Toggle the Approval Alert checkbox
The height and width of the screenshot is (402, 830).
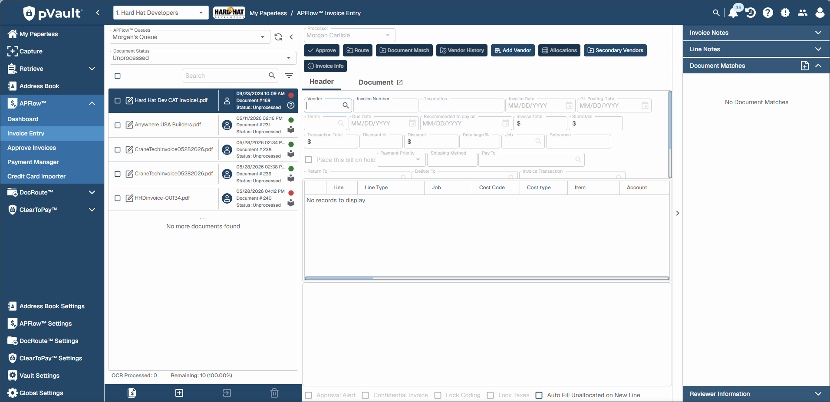pyautogui.click(x=309, y=395)
